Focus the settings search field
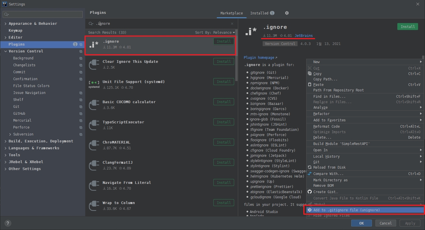This screenshot has height=230, width=425. [43, 14]
